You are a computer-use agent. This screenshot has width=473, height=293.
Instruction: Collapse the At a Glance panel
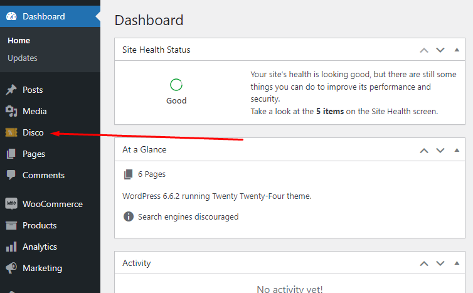point(457,150)
